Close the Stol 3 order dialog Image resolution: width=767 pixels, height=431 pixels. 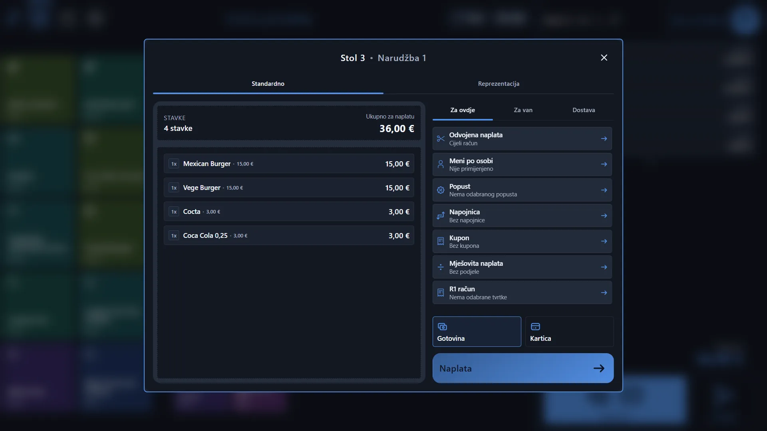pos(604,58)
